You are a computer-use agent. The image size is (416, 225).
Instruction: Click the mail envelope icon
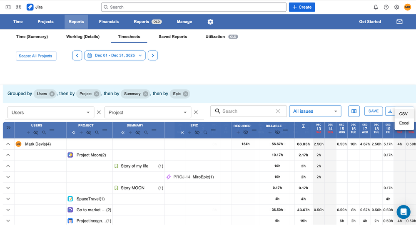[x=399, y=22]
